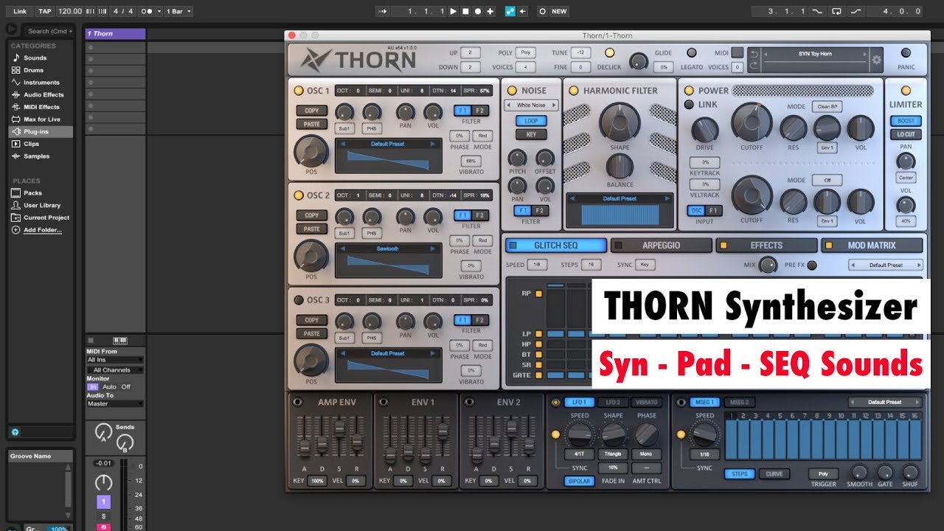Image resolution: width=944 pixels, height=531 pixels.
Task: Open All Channels dropdown
Action: [x=115, y=370]
